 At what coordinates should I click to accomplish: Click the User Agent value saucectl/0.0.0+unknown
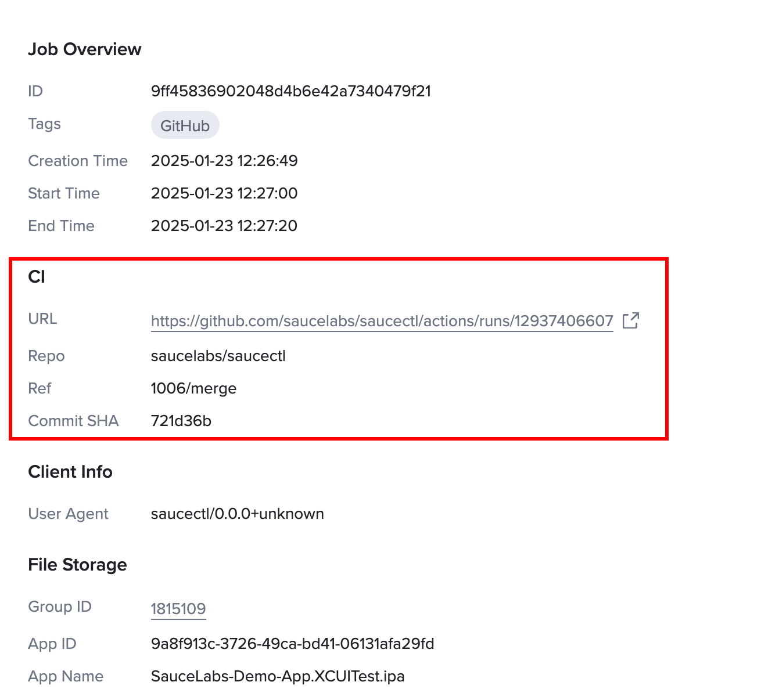pyautogui.click(x=237, y=514)
